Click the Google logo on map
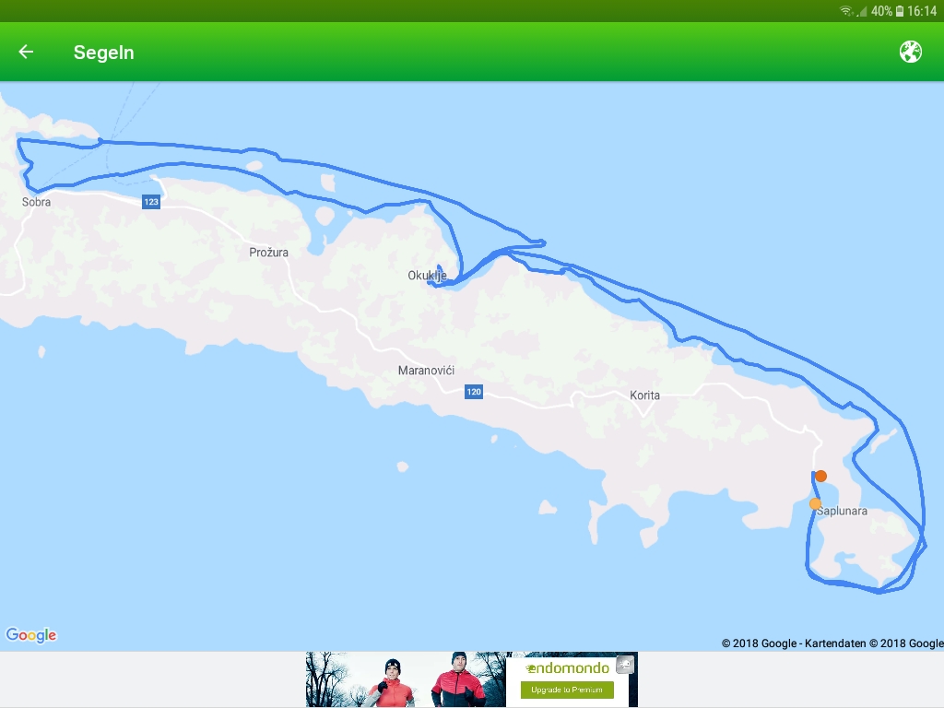Viewport: 944px width, 708px height. pyautogui.click(x=31, y=635)
